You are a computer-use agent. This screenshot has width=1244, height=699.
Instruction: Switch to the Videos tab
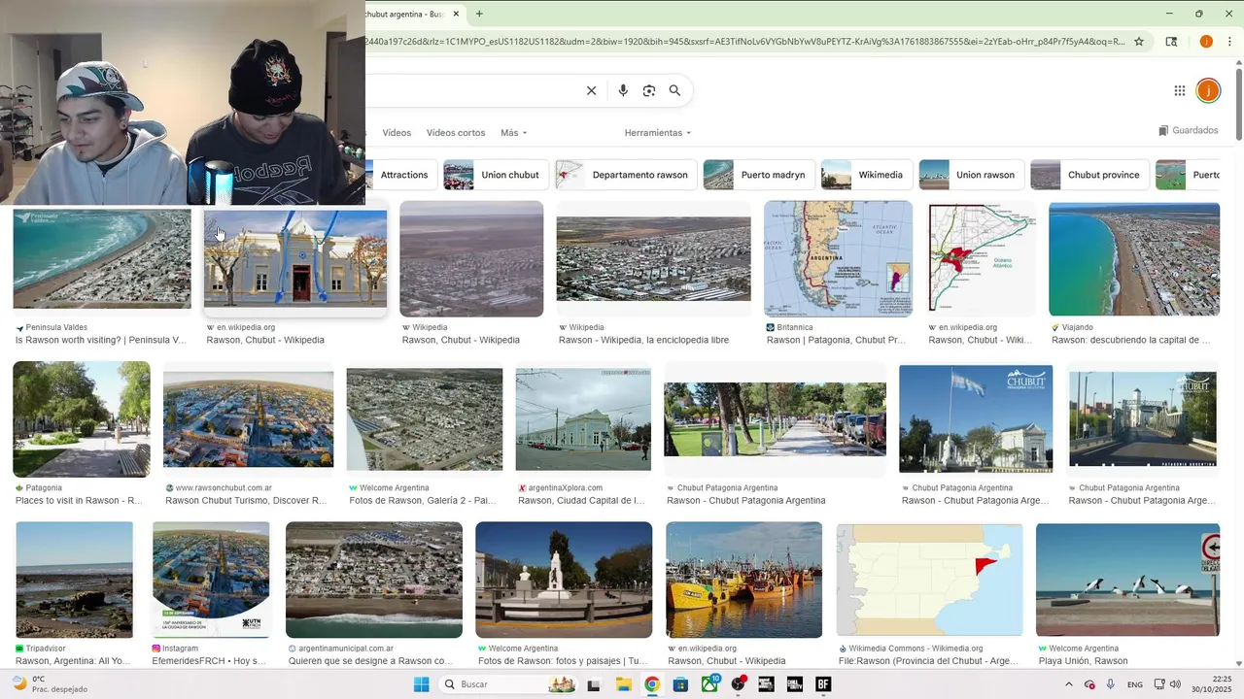pos(397,133)
